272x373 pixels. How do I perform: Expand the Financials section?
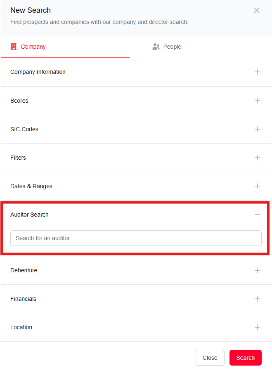point(258,299)
